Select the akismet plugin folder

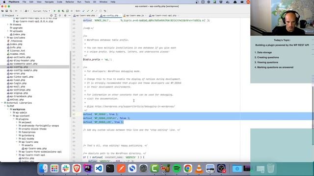coord(25,122)
